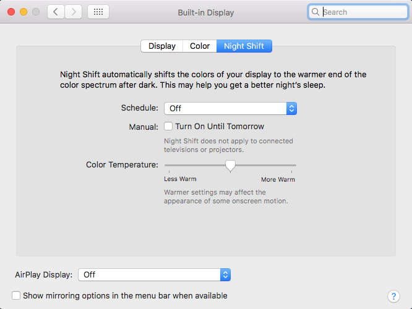
Task: Open the AirPlay Display dropdown
Action: (x=155, y=274)
